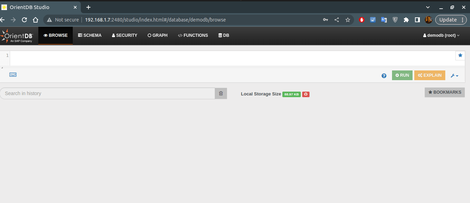470x203 pixels.
Task: Bookmark query with the star icon
Action: (x=460, y=56)
